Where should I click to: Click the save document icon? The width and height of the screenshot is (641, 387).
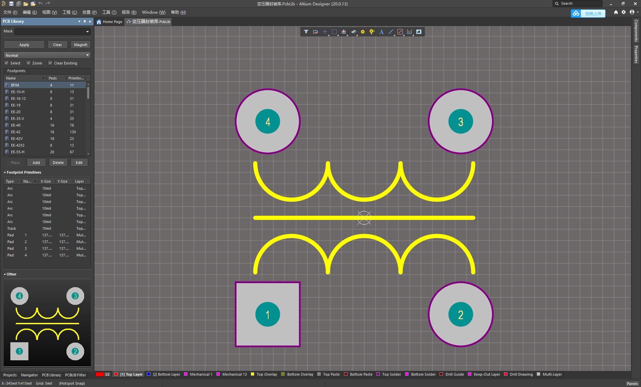tap(11, 4)
